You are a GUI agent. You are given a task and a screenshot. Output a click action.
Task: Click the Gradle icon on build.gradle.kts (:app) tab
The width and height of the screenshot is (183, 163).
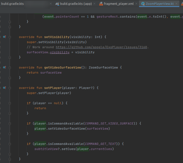point(57,4)
